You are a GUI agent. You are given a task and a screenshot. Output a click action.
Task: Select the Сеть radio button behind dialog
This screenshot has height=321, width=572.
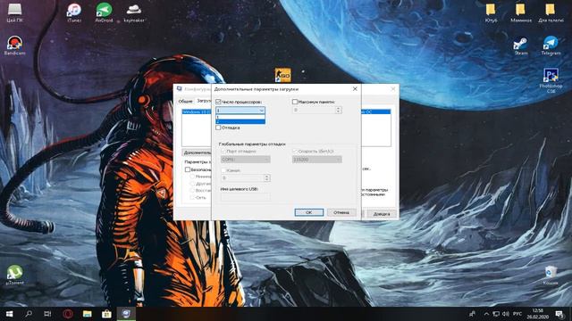point(192,197)
